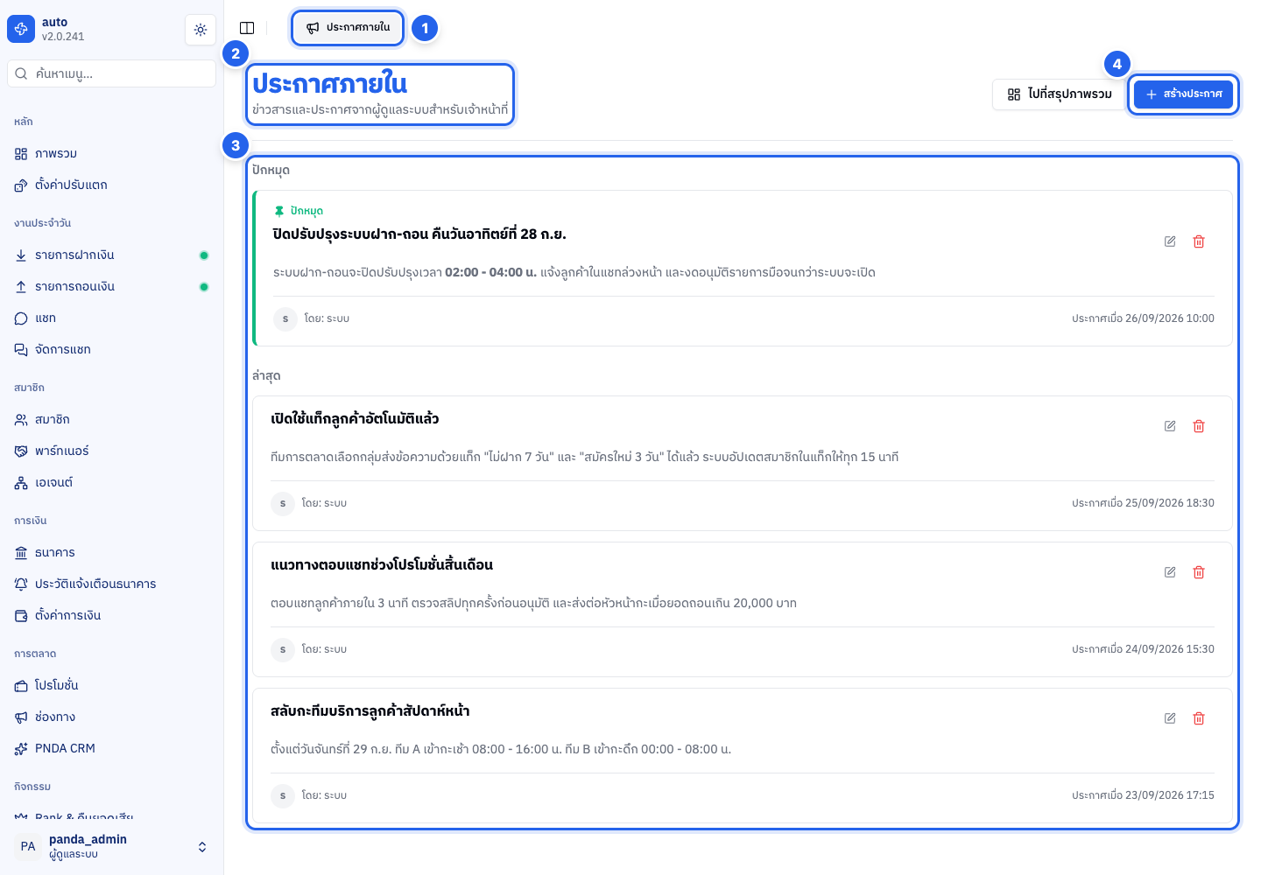Image resolution: width=1261 pixels, height=875 pixels.
Task: Focus the ค้นหาเมนู search field
Action: pyautogui.click(x=112, y=73)
